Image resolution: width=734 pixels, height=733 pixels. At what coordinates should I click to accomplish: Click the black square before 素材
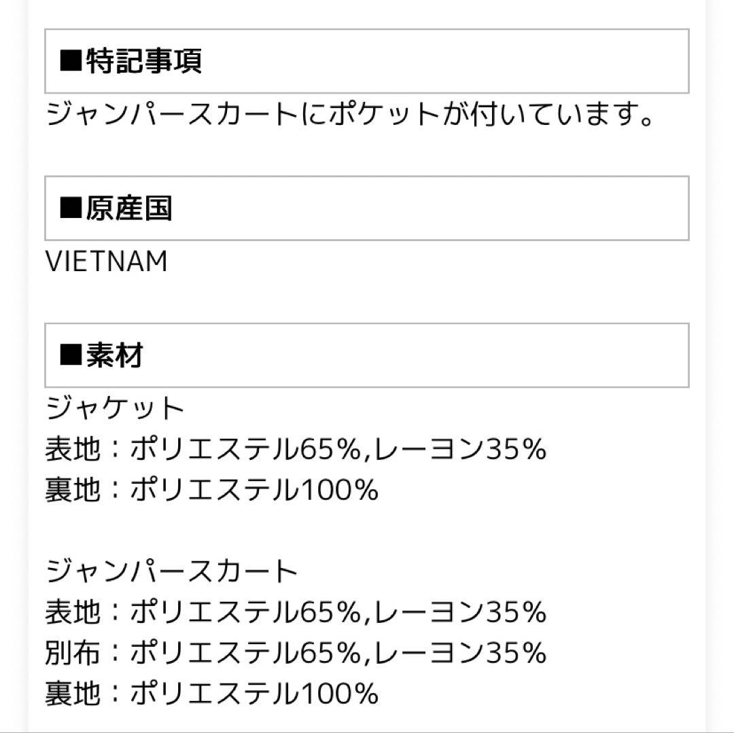(71, 355)
